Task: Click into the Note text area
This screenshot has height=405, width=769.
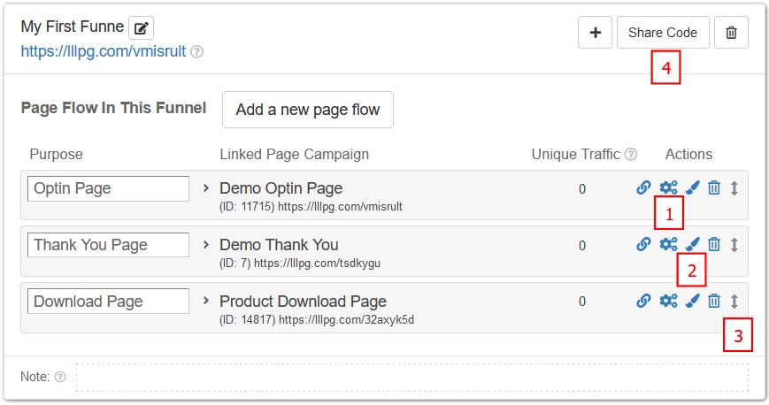Action: tap(412, 377)
